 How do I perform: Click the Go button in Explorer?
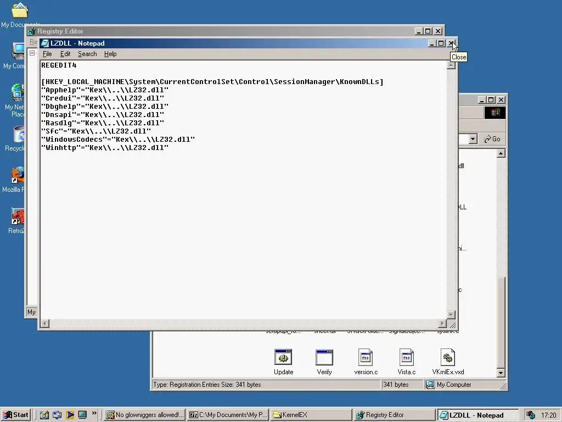click(492, 139)
